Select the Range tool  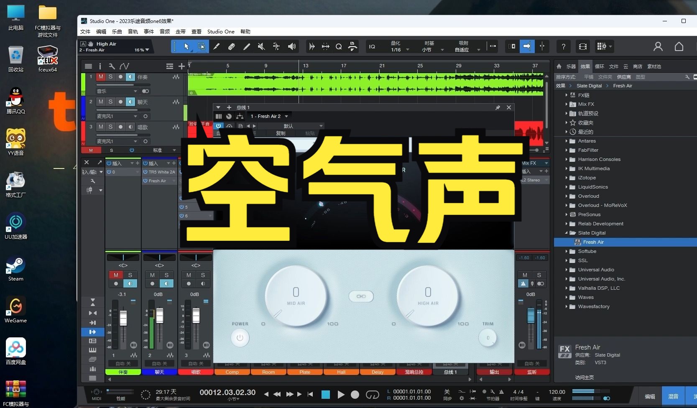202,46
